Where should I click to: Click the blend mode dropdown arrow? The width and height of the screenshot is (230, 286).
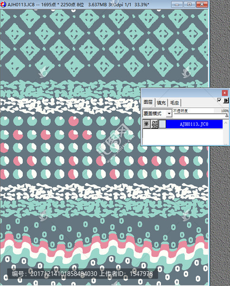(x=169, y=113)
